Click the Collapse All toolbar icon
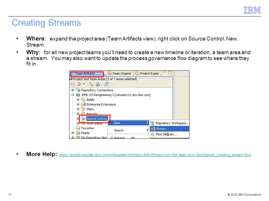269x201 pixels. pyautogui.click(x=73, y=84)
